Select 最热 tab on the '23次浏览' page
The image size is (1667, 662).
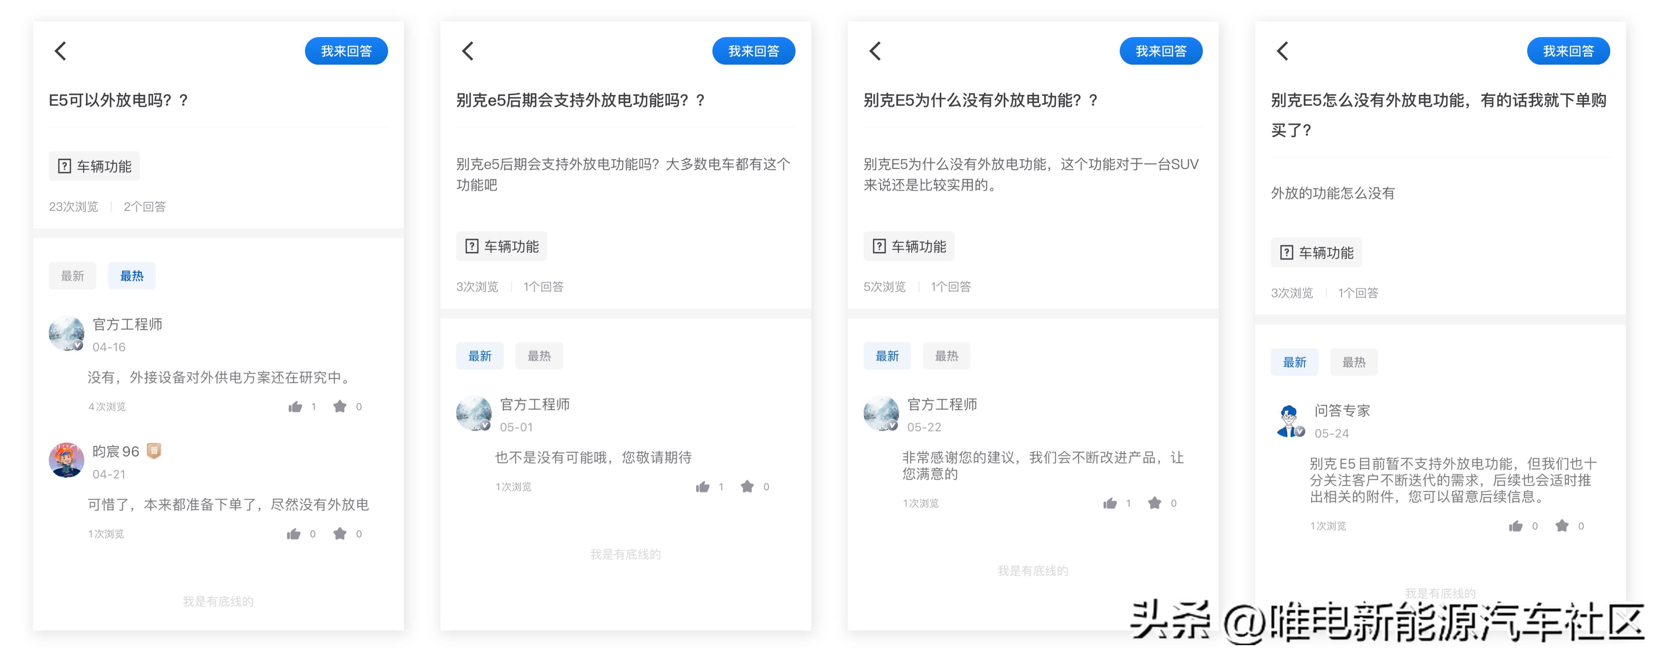pos(132,276)
